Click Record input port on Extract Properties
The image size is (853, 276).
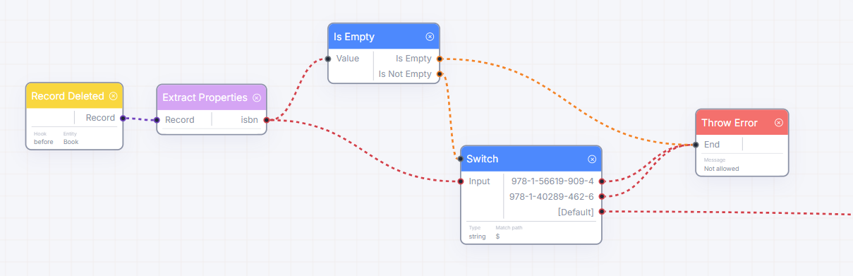157,120
